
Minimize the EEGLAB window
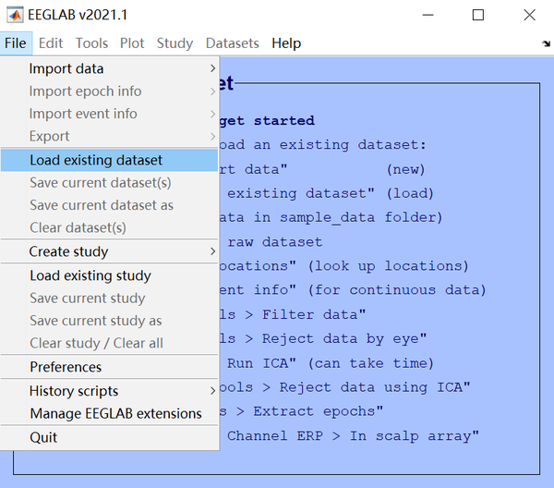427,15
